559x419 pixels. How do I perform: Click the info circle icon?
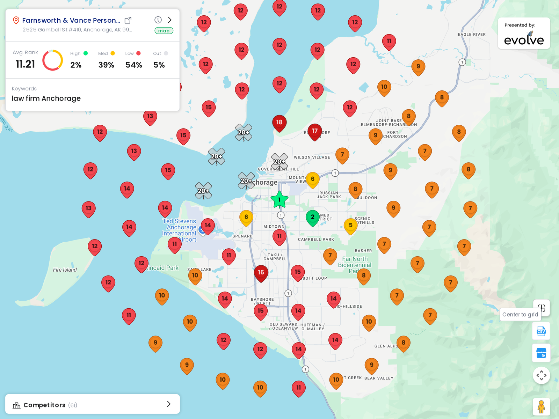point(158,20)
